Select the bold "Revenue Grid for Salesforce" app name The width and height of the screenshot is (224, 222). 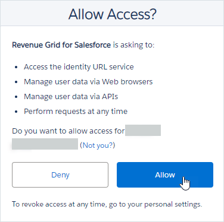point(61,45)
